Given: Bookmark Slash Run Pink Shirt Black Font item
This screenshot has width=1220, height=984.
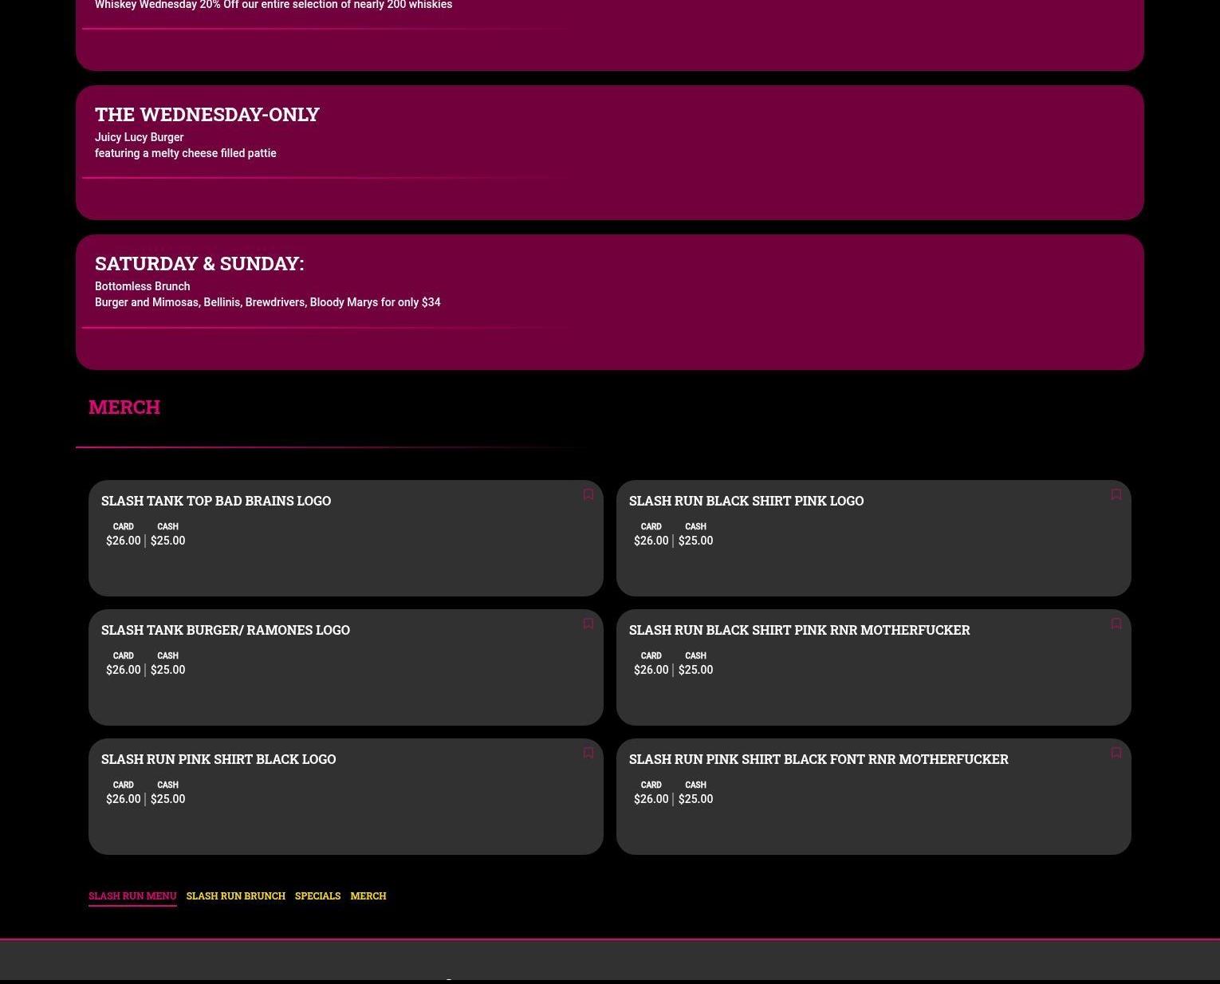Looking at the screenshot, I should [x=1116, y=753].
